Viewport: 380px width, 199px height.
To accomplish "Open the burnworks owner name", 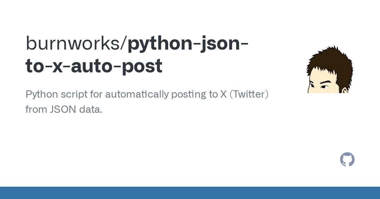I will point(75,44).
